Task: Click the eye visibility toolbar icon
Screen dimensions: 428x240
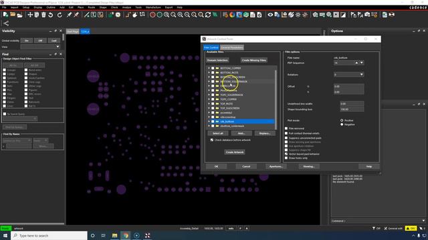Action: pyautogui.click(x=270, y=15)
